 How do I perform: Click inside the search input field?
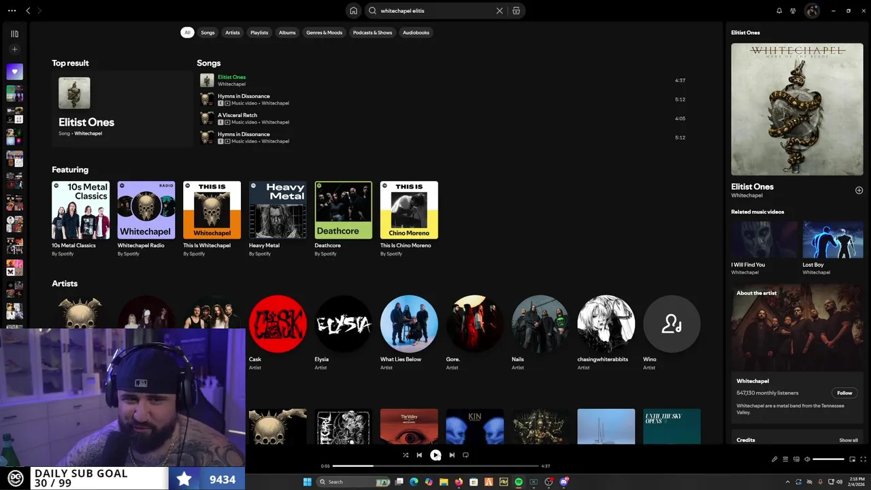[435, 11]
